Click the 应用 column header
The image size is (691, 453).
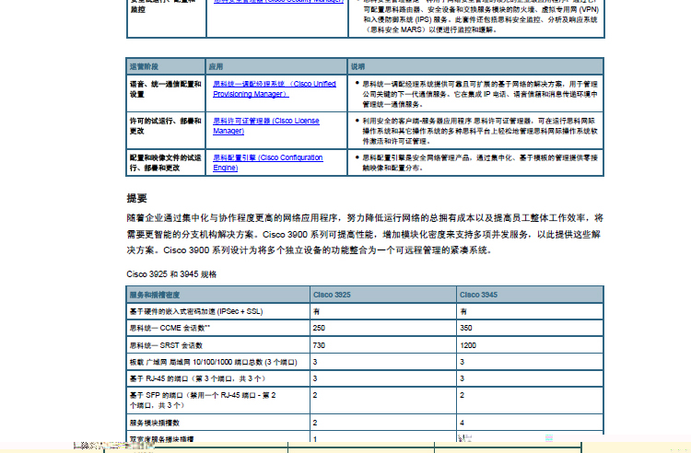pos(217,67)
